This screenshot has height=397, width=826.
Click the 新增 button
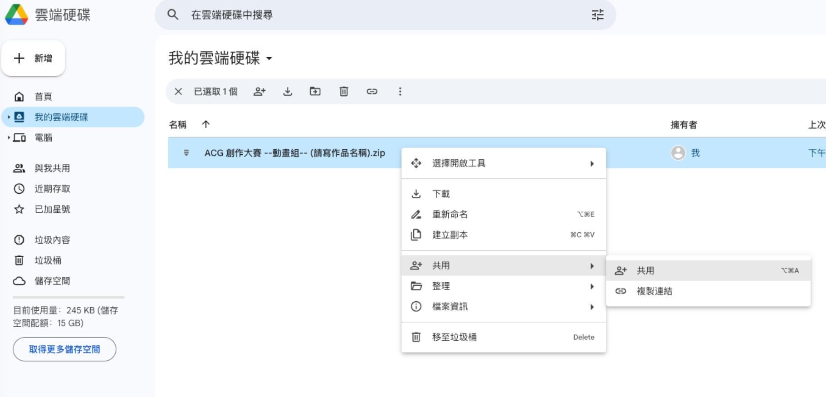(34, 59)
